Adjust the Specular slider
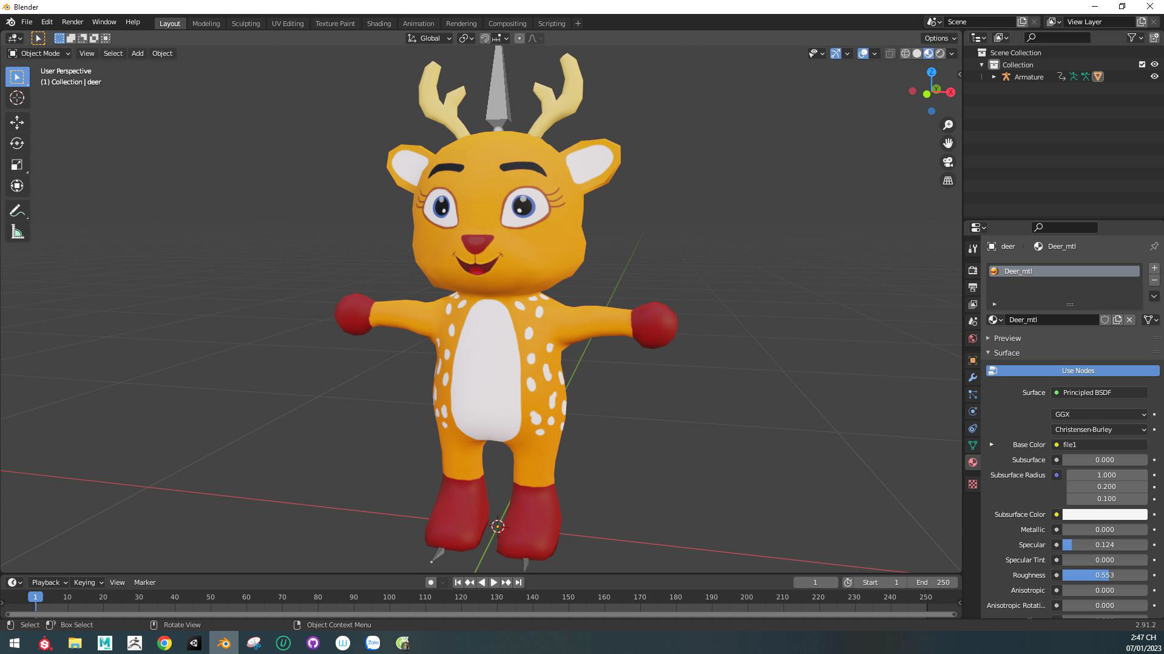 click(x=1105, y=545)
